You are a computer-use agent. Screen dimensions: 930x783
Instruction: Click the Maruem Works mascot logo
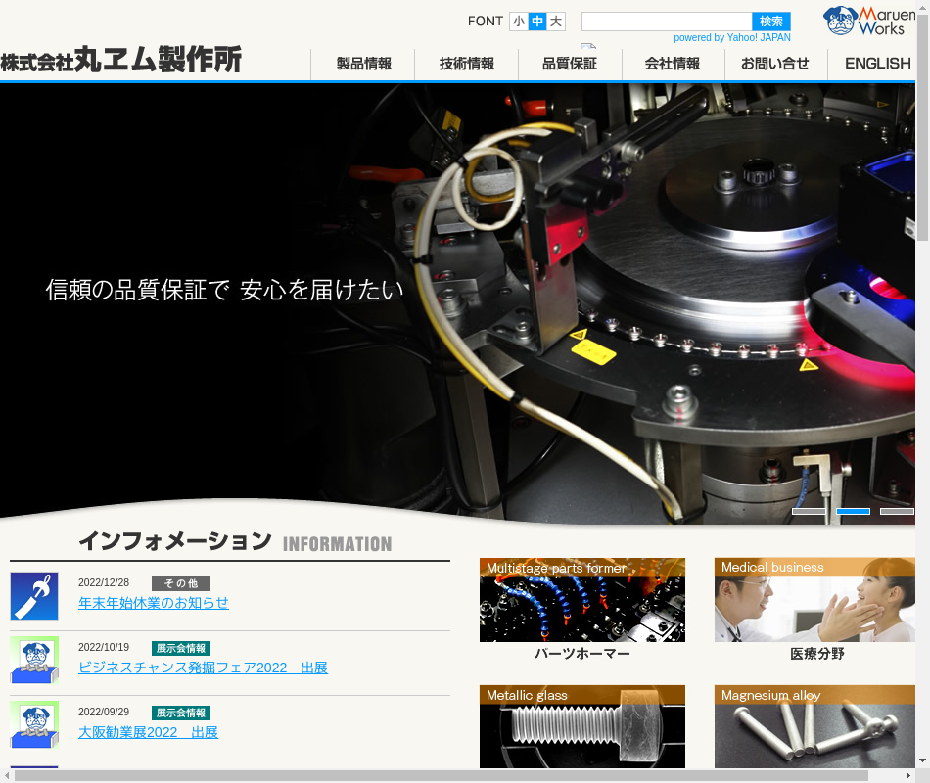coord(867,21)
